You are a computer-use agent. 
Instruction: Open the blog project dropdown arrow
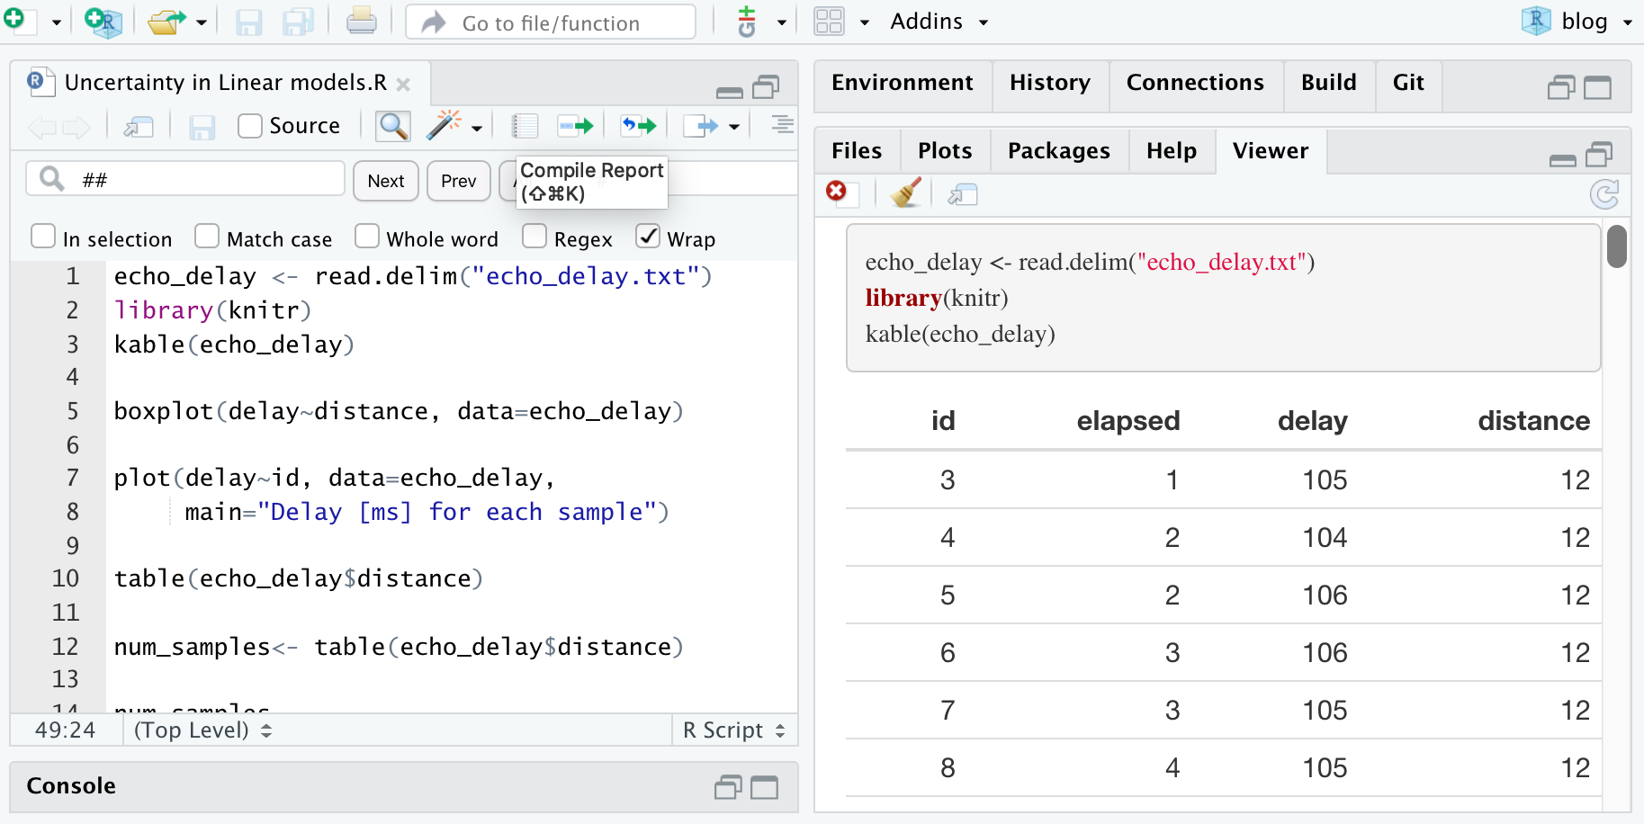pyautogui.click(x=1628, y=22)
